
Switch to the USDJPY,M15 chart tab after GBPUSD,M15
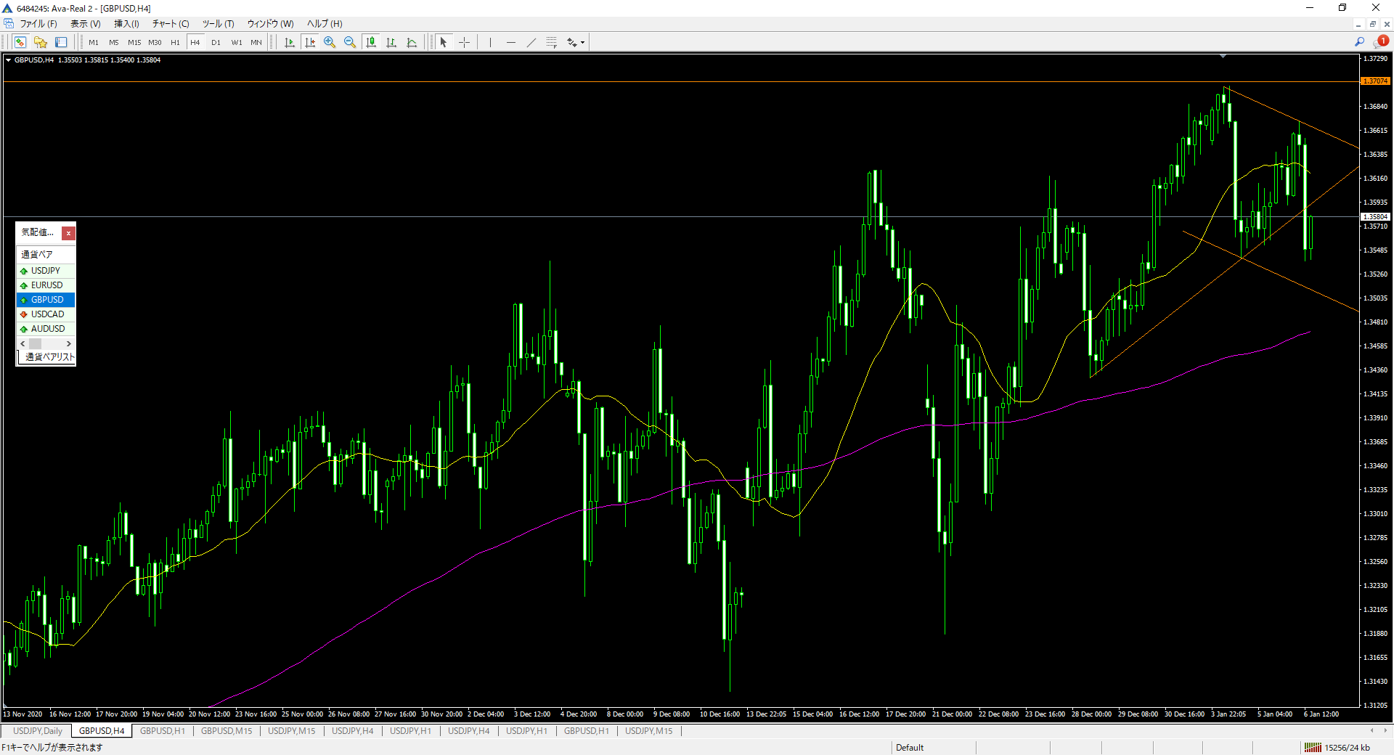pos(292,731)
